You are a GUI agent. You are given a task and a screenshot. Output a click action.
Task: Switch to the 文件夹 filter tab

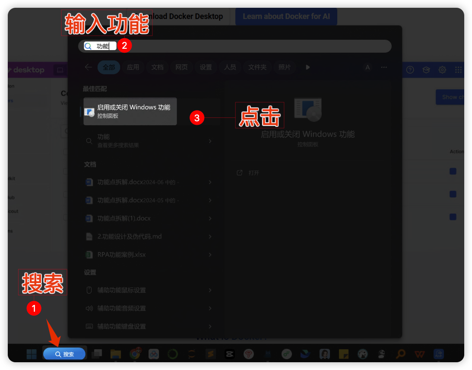(257, 67)
